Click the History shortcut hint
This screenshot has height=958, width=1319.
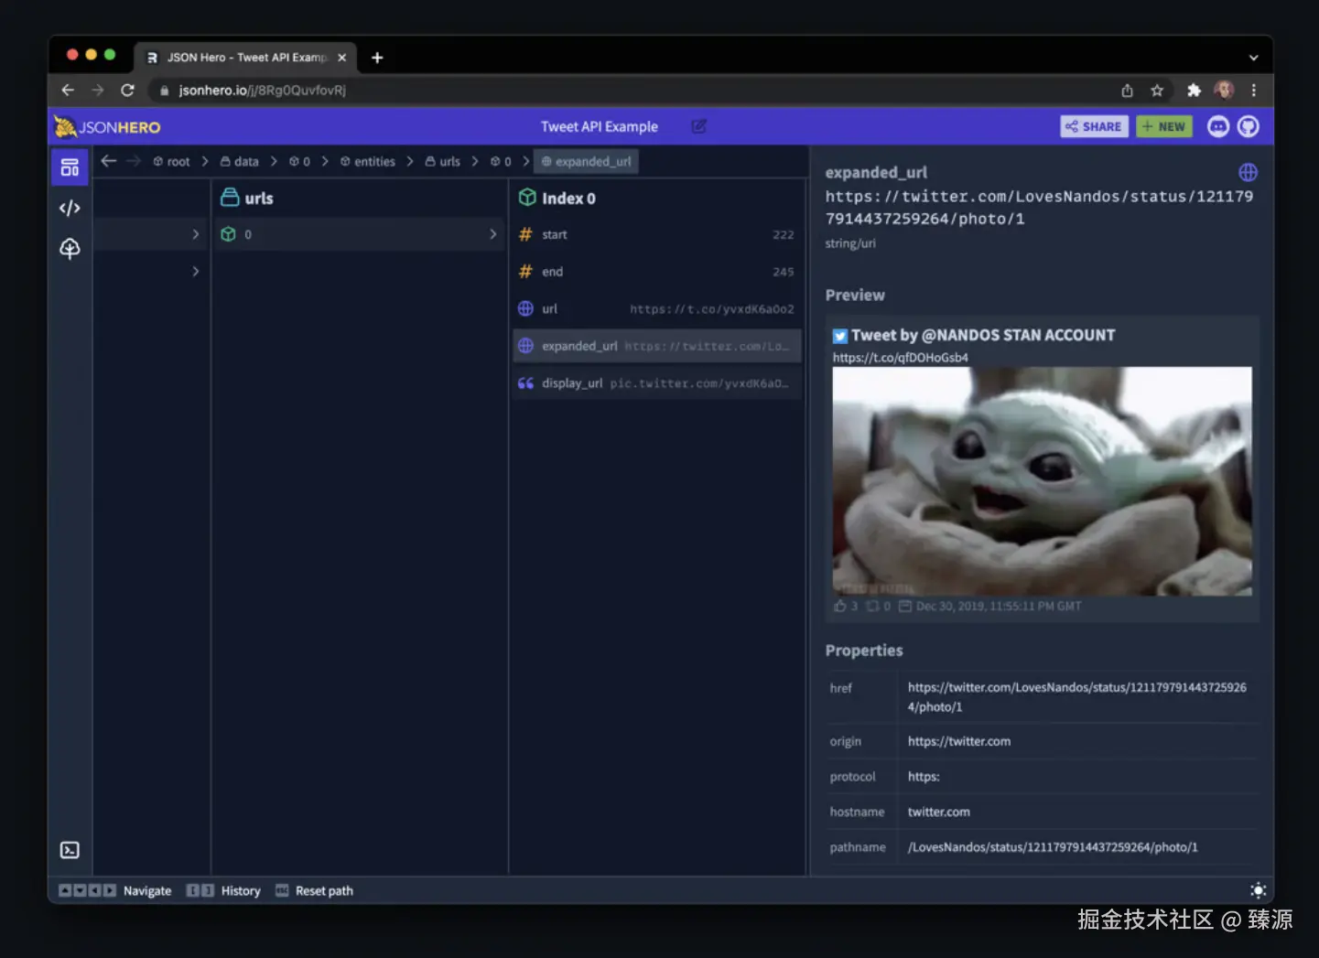coord(223,890)
